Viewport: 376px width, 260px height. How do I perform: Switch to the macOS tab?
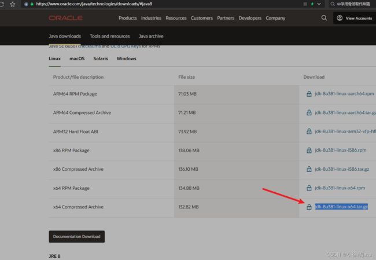click(x=77, y=58)
